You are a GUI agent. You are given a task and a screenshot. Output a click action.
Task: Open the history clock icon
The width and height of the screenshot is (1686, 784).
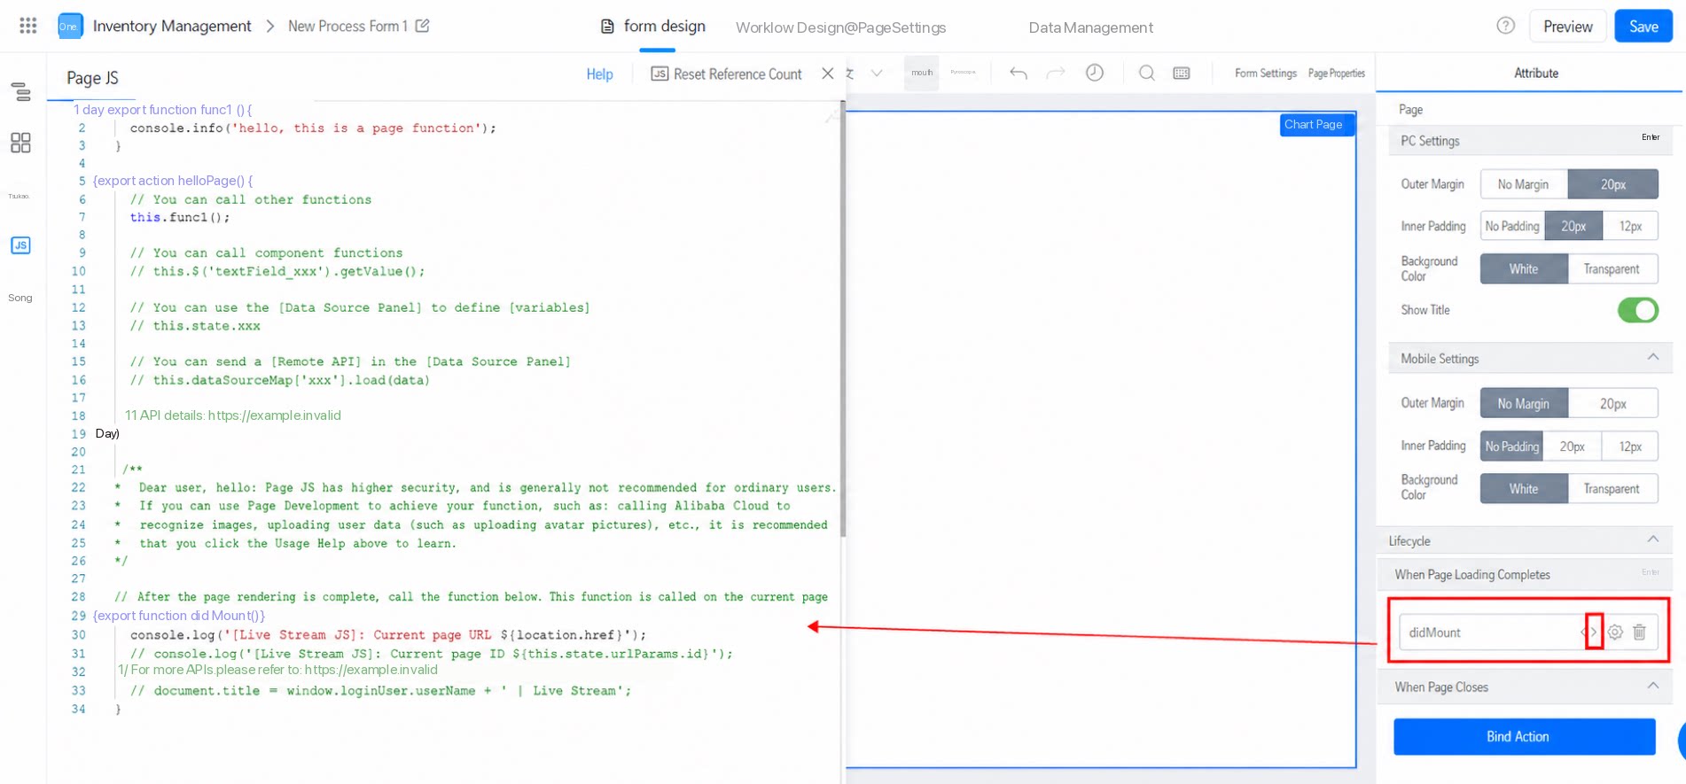pyautogui.click(x=1095, y=73)
